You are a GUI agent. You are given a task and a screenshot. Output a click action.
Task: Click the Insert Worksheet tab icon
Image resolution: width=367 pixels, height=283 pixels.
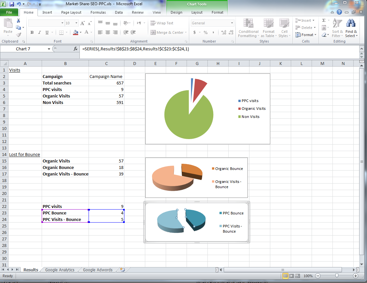[x=122, y=270]
